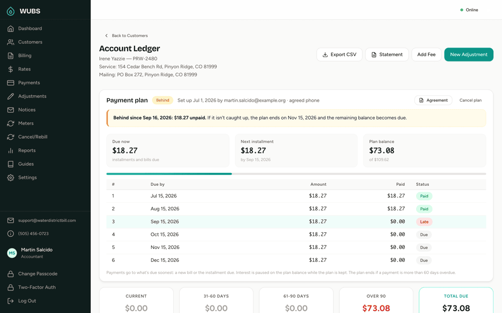Click the Change Passcode lock icon

click(x=11, y=274)
